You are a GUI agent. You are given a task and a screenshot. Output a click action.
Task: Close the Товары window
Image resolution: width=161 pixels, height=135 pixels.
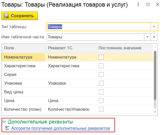point(156,5)
